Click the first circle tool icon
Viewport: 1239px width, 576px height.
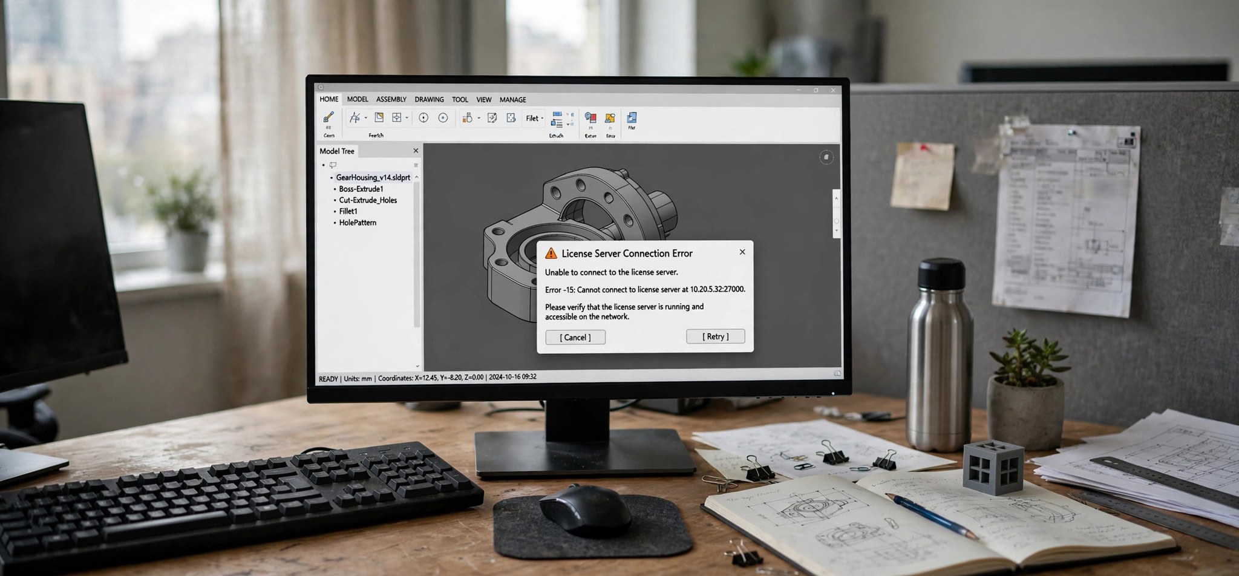coord(423,118)
